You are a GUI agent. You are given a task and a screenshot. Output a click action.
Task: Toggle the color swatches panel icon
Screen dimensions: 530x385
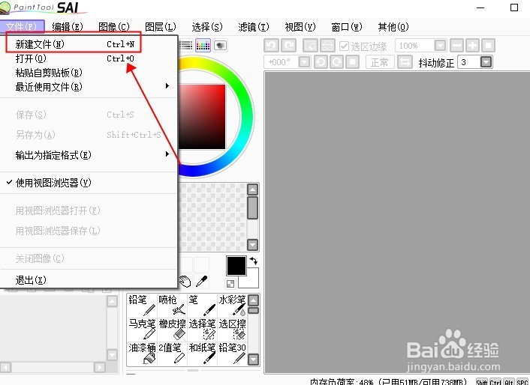coord(203,45)
